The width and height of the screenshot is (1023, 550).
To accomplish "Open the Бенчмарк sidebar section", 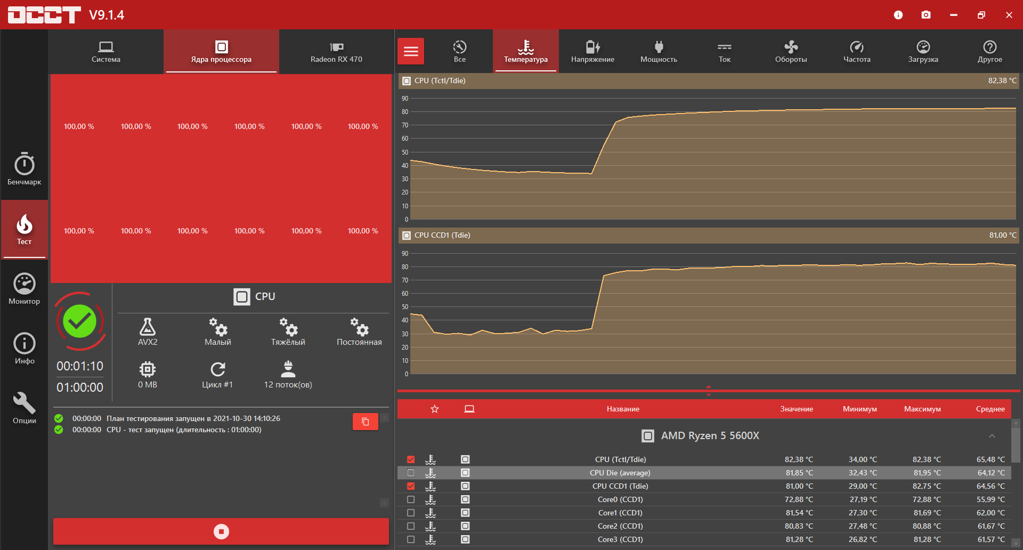I will [x=24, y=169].
